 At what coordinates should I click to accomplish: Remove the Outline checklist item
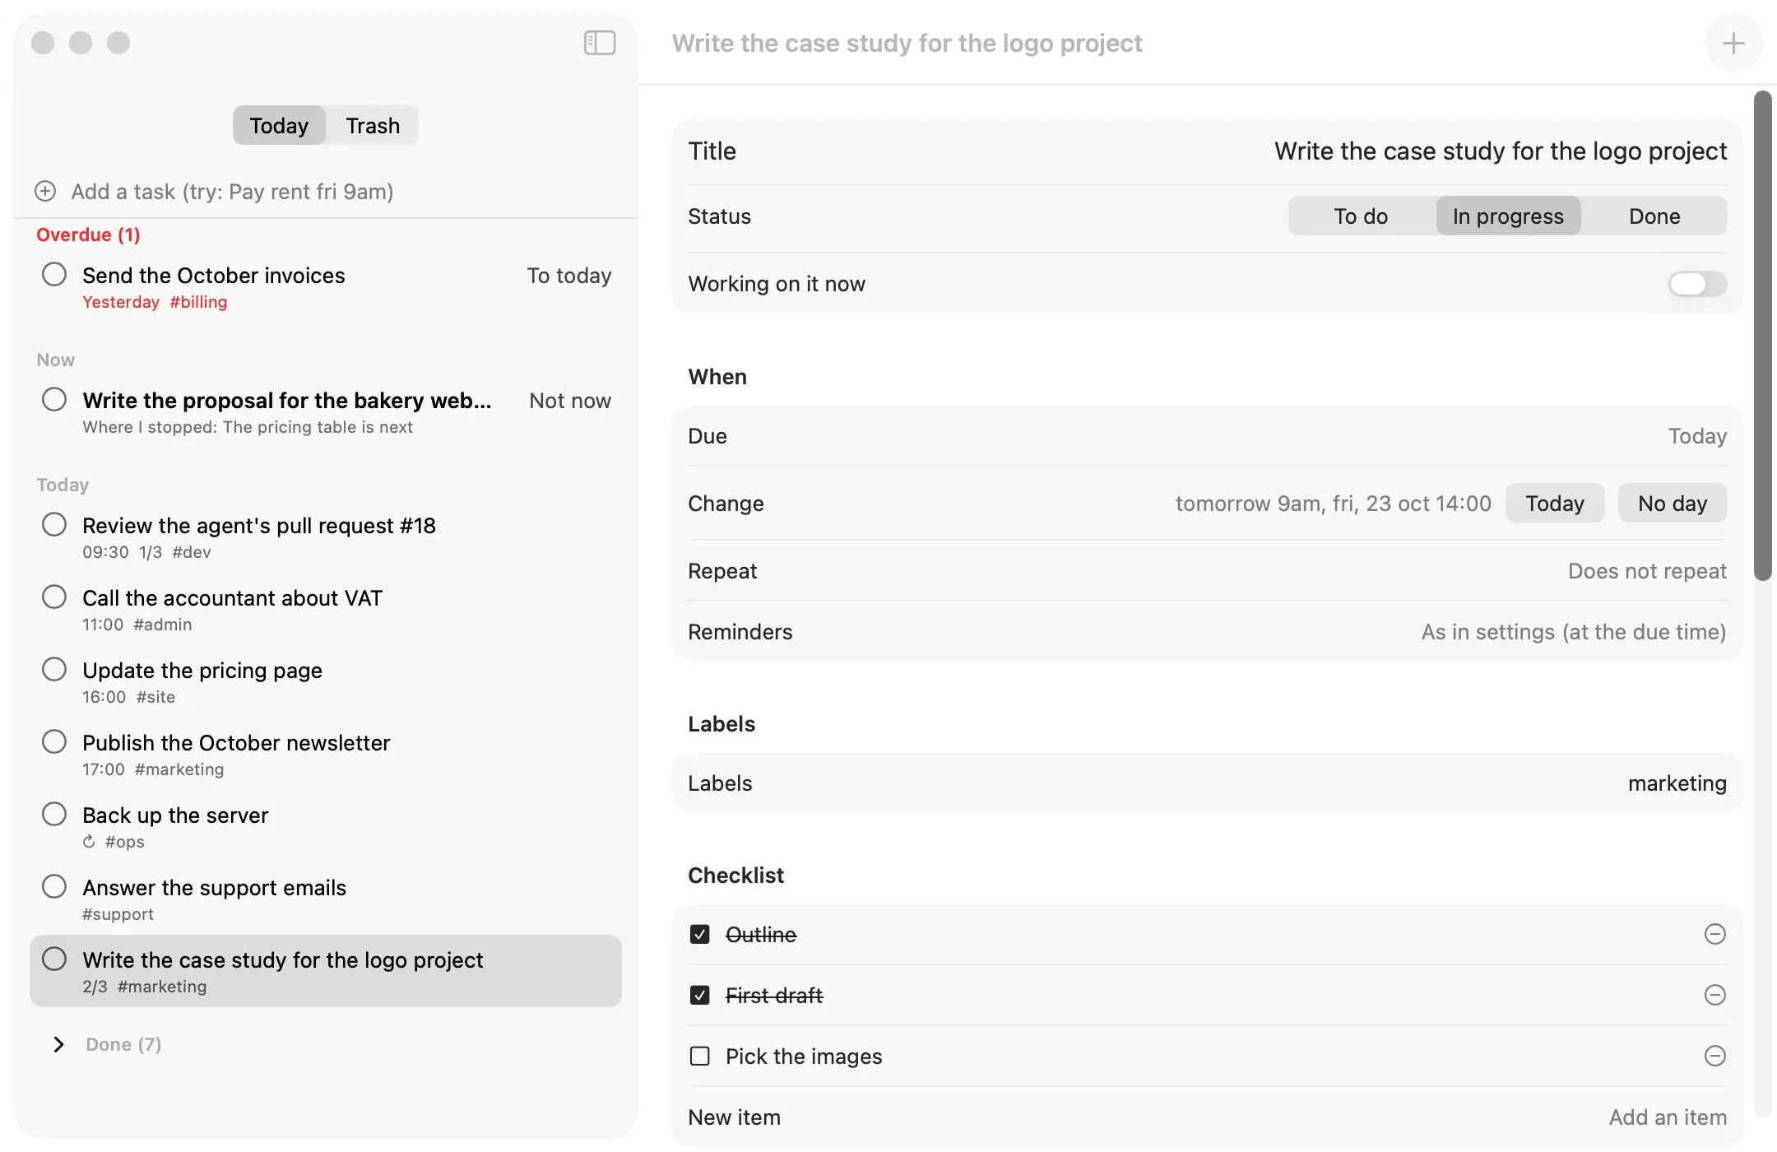[1714, 934]
